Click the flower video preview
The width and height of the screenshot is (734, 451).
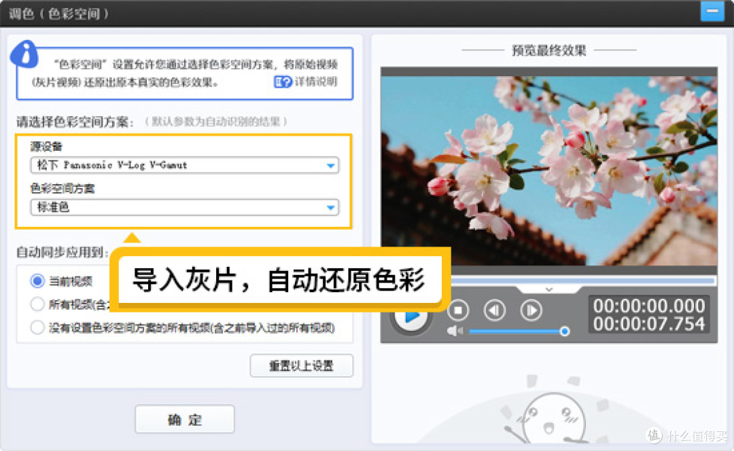click(x=548, y=171)
